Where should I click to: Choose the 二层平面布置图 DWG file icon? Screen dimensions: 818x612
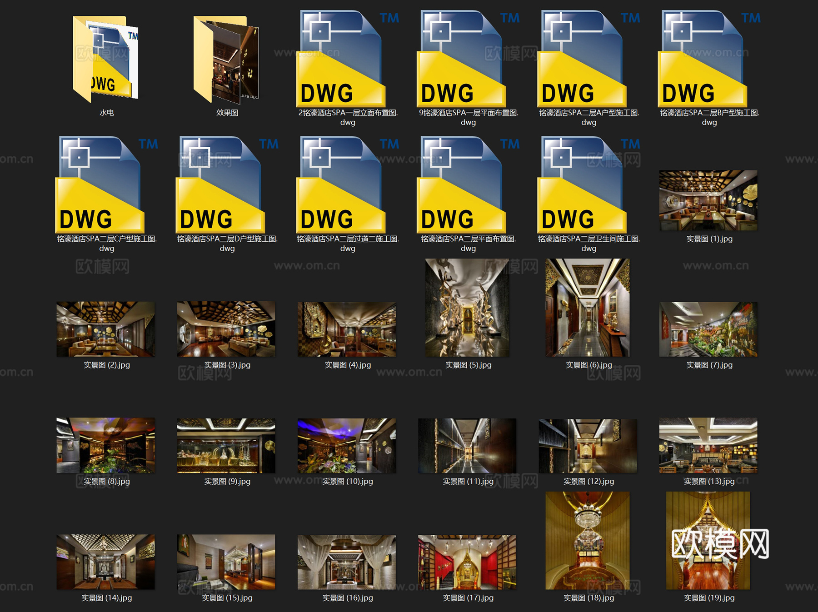[468, 185]
